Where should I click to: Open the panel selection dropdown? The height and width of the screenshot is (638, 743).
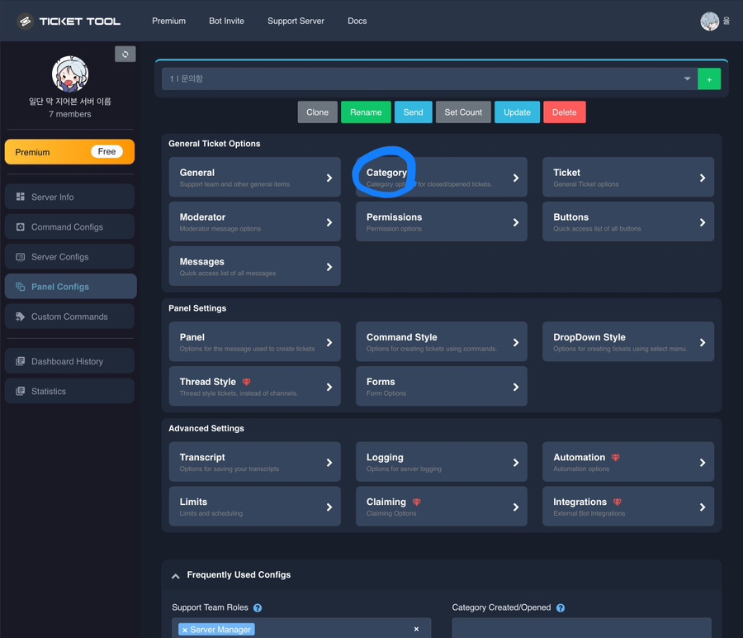pos(429,79)
